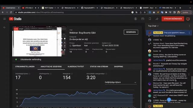The width and height of the screenshot is (193, 108).
Task: Bookmark this page with the star icon
Action: pyautogui.click(x=145, y=12)
